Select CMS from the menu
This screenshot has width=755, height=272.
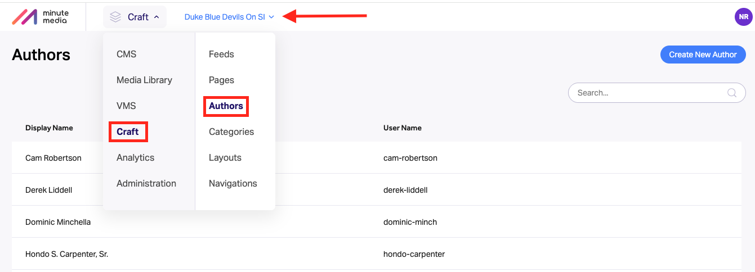(x=127, y=54)
